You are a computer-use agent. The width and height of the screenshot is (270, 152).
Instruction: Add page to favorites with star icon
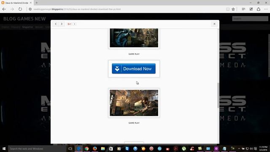pyautogui.click(x=233, y=9)
